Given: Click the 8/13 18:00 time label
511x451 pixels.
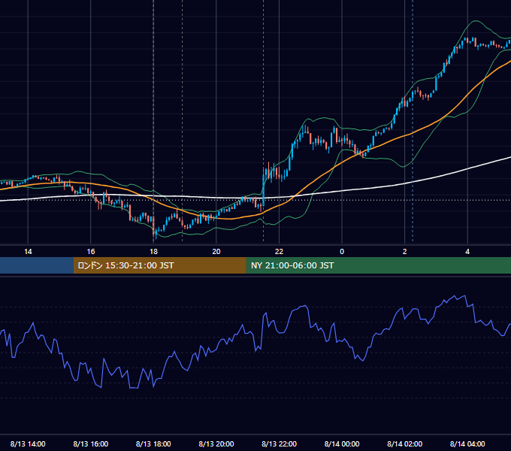Looking at the screenshot, I should 153,443.
